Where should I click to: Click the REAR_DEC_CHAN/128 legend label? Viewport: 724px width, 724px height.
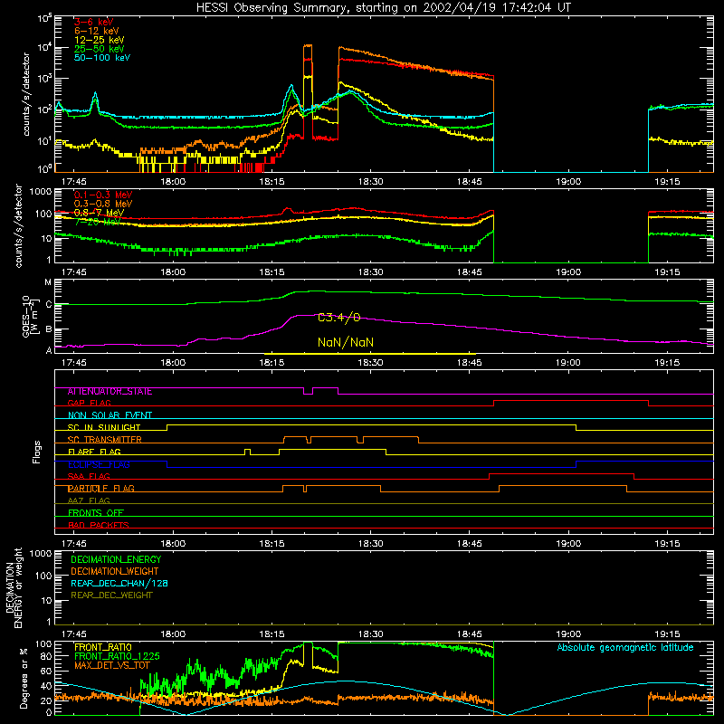point(119,583)
